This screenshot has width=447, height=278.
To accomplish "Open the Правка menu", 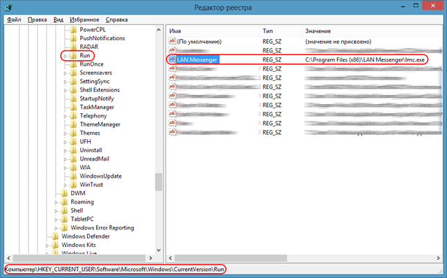I will click(37, 19).
